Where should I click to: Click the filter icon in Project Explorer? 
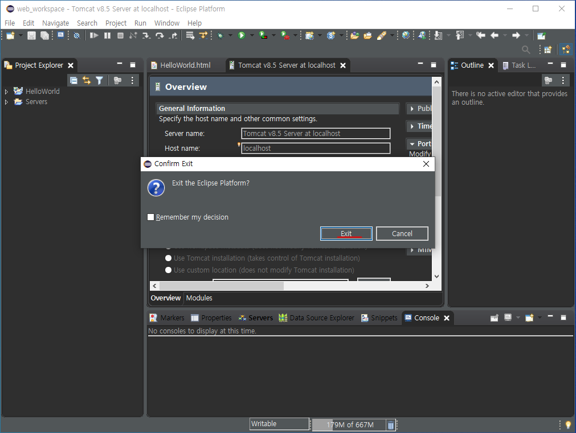[x=100, y=80]
